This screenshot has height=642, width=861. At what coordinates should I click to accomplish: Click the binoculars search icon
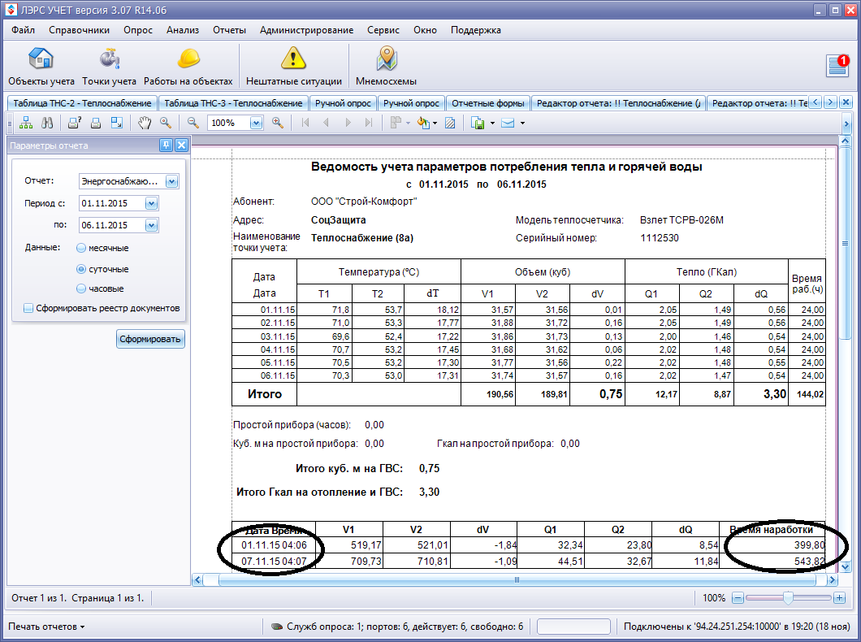coord(47,123)
